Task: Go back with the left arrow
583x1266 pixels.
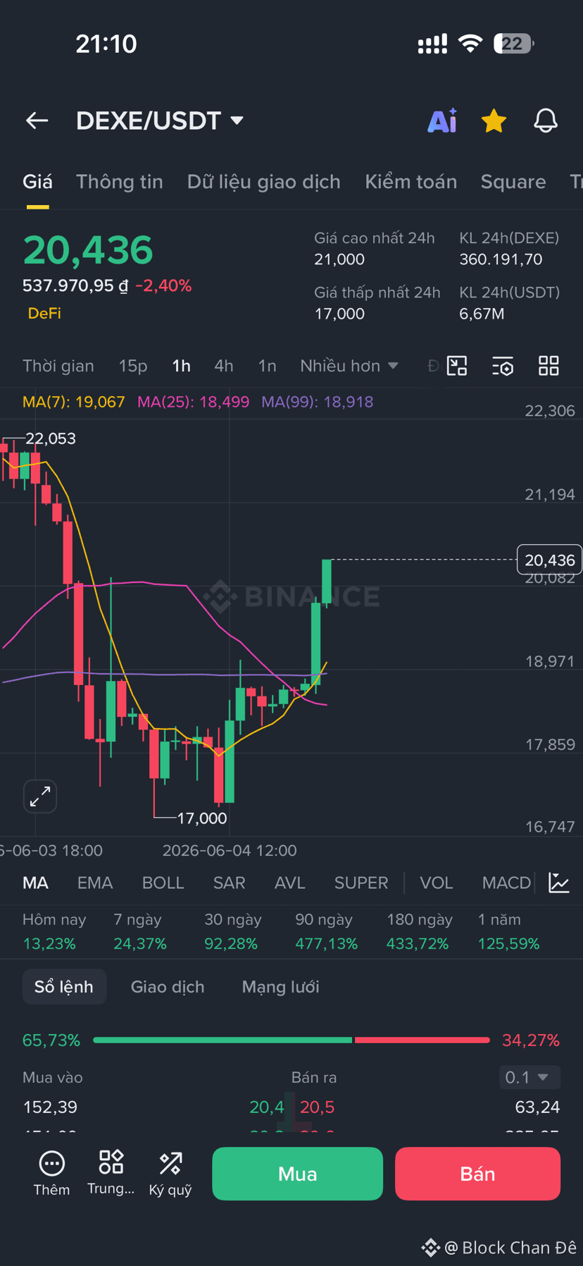Action: pyautogui.click(x=37, y=121)
